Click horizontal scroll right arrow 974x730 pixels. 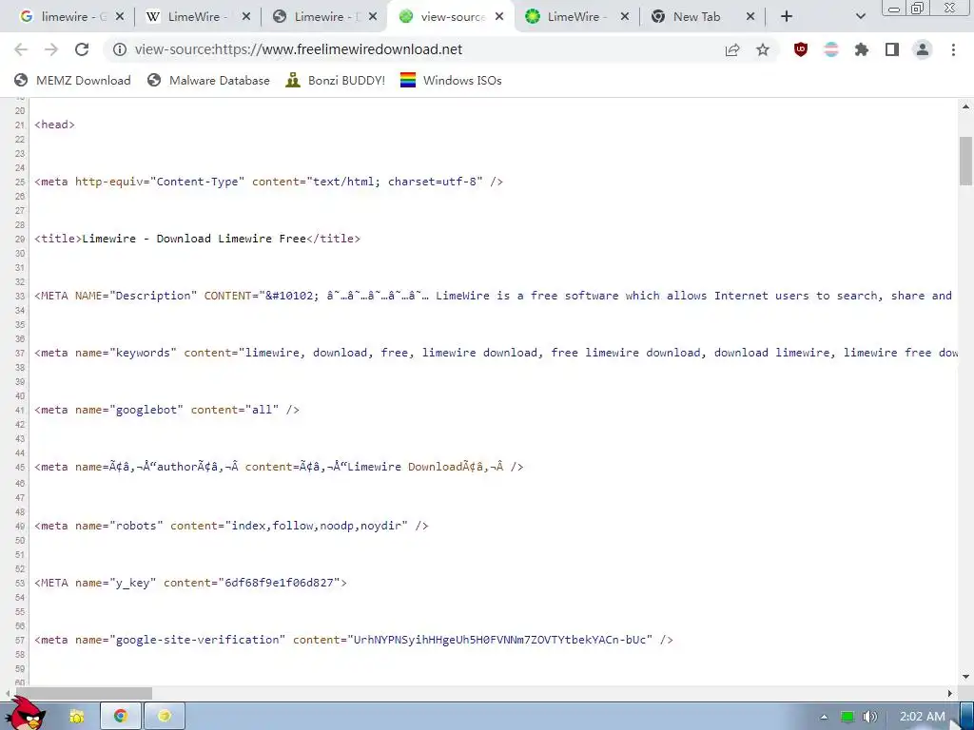pos(950,693)
